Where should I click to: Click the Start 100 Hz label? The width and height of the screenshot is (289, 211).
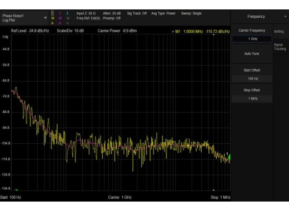pos(11,197)
